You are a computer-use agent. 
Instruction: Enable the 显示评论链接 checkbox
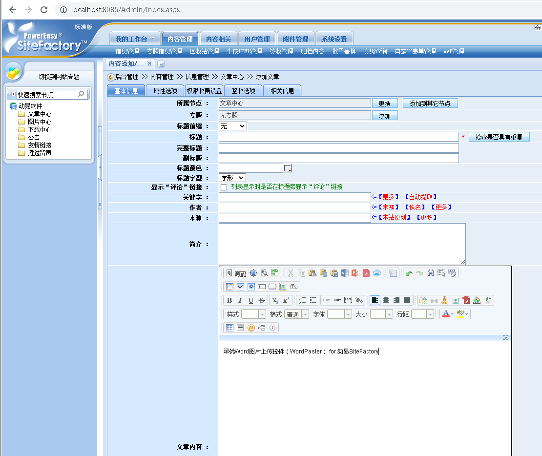point(224,187)
